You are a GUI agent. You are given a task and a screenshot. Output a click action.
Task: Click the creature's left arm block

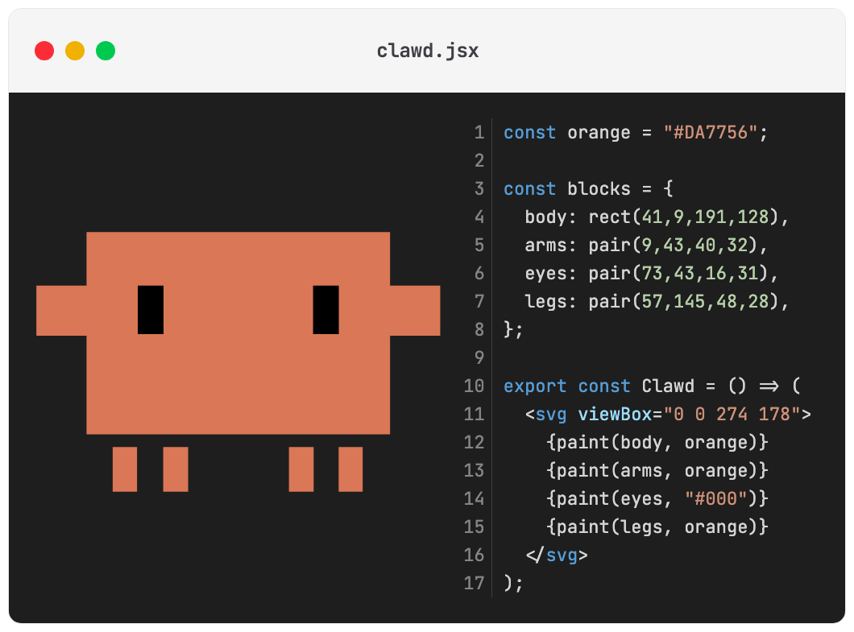(x=61, y=310)
